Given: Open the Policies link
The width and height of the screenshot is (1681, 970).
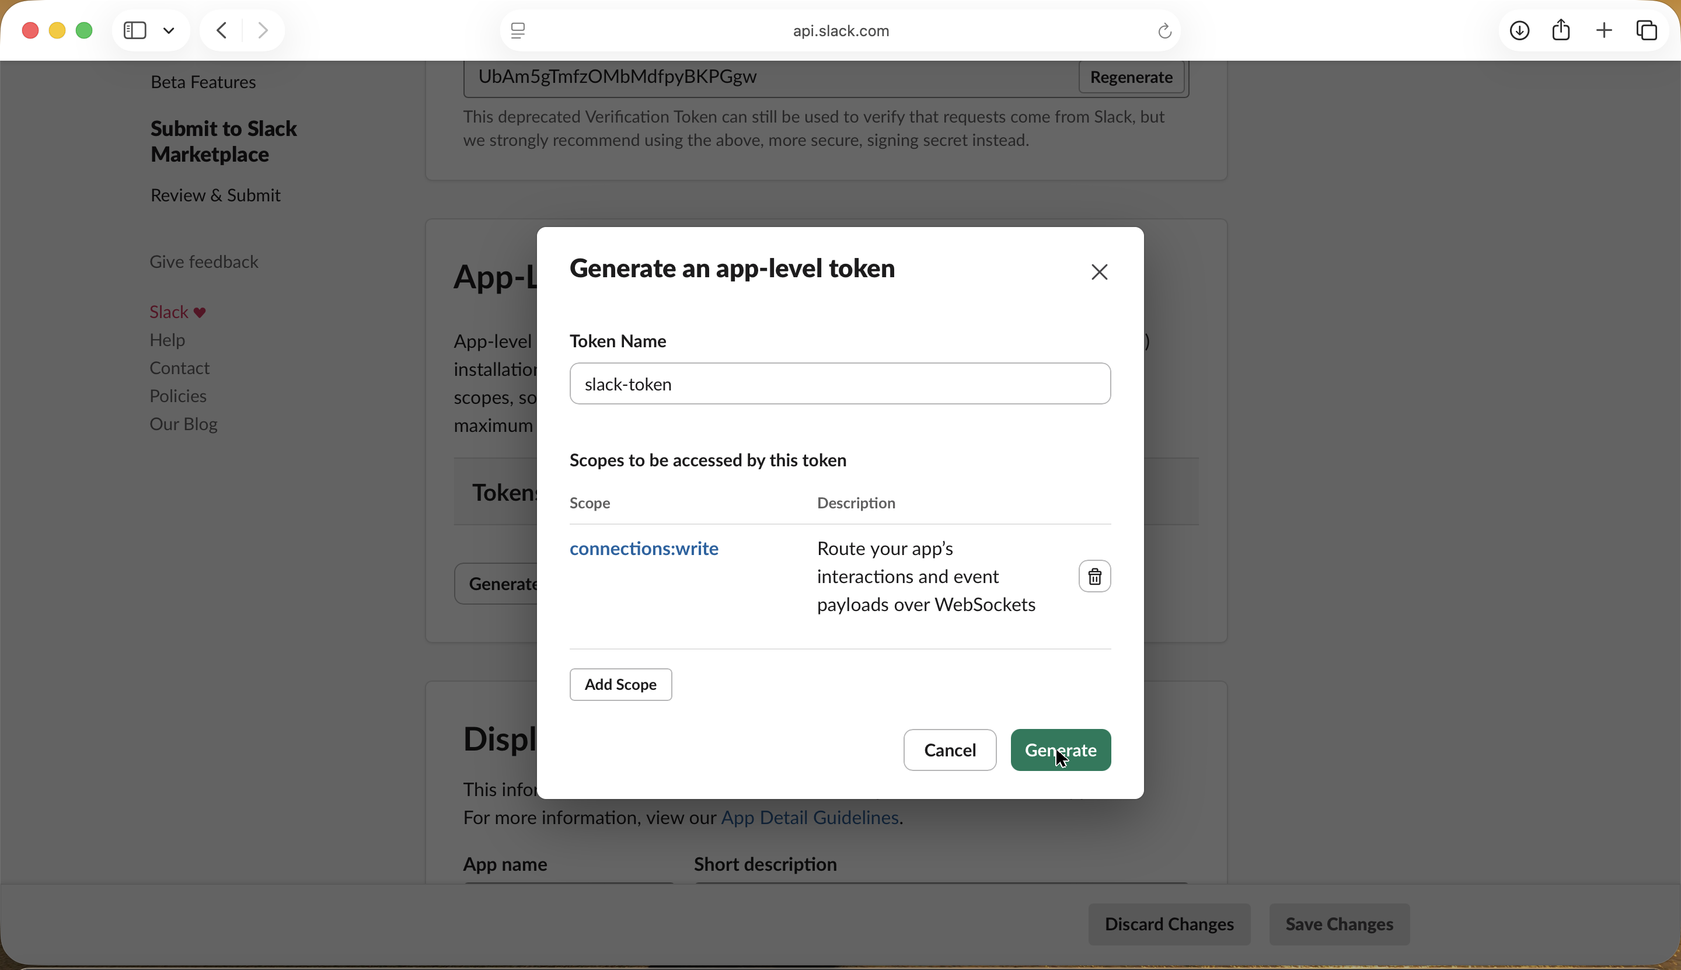Looking at the screenshot, I should point(178,396).
